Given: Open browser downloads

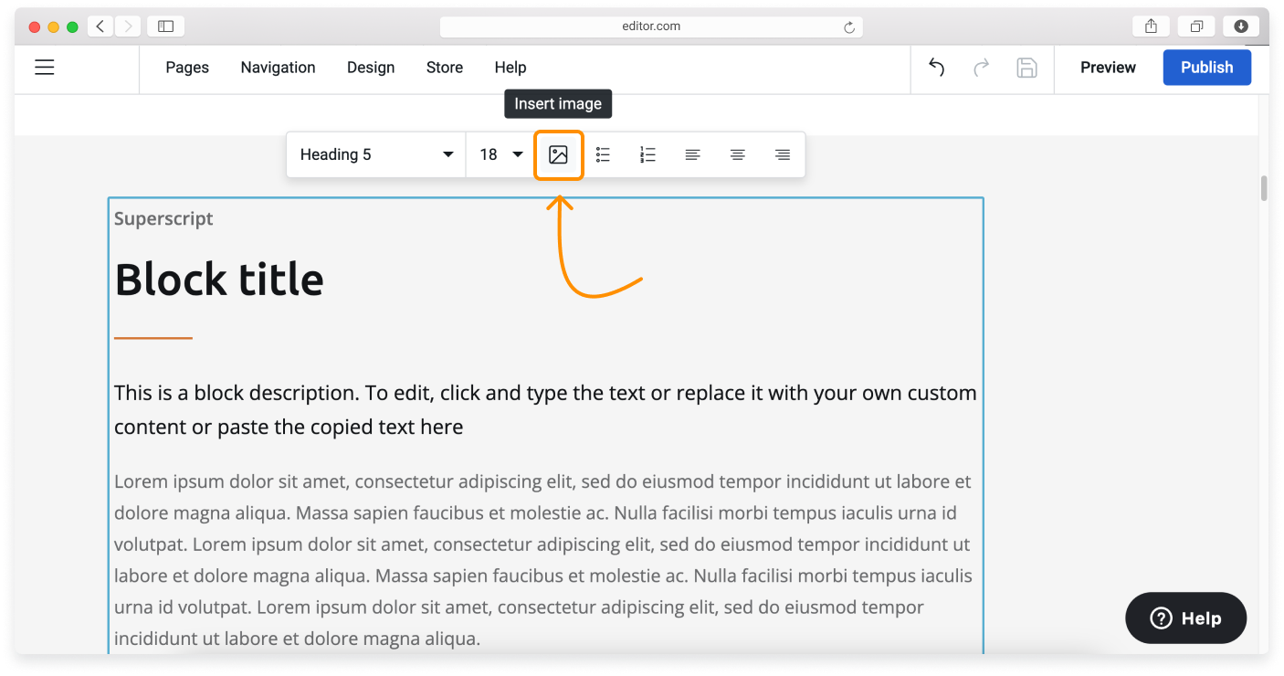Looking at the screenshot, I should 1241,26.
